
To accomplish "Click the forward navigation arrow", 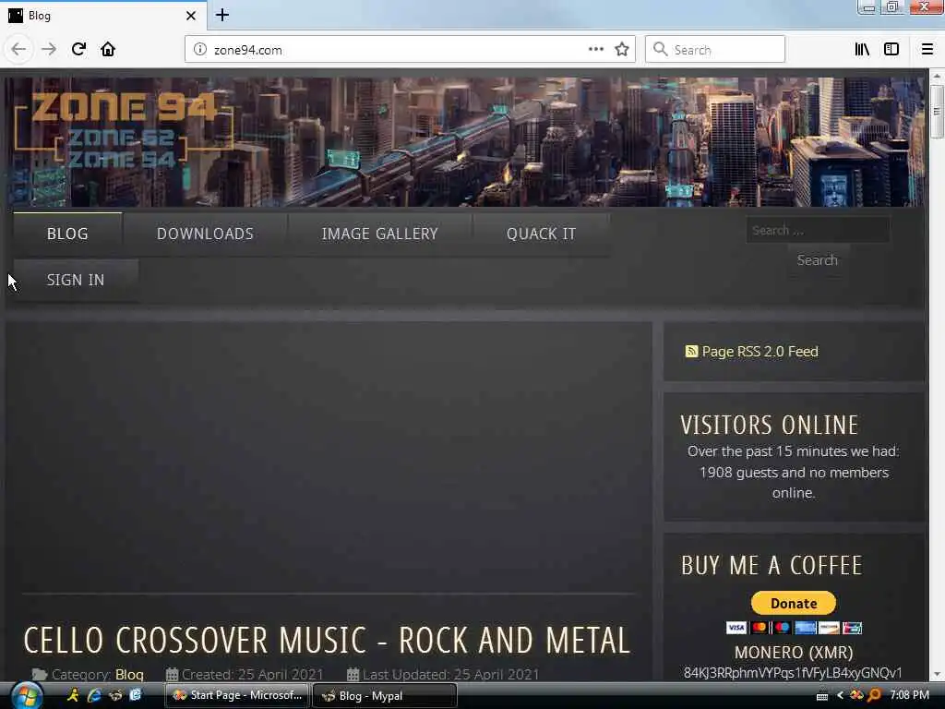I will click(49, 50).
